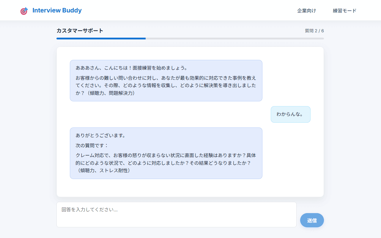Click the Interview Buddy dartboard logo icon
Screen dimensions: 381x238
point(24,10)
